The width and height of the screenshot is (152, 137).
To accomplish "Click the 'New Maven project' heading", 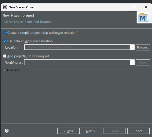I will click(x=18, y=15).
